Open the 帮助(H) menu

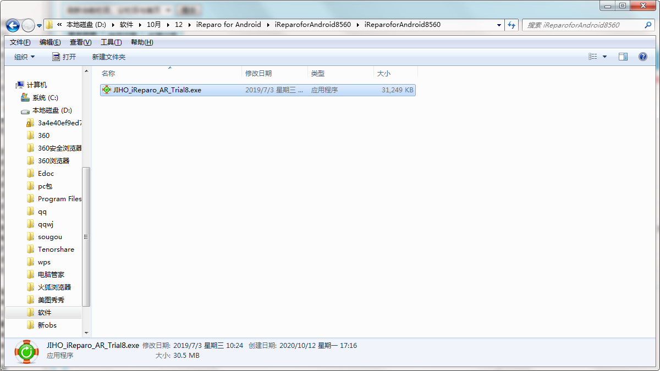pos(142,42)
